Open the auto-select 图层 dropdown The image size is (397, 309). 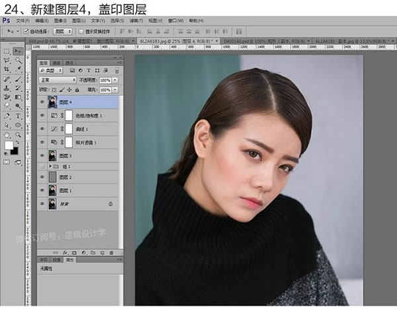tap(63, 31)
